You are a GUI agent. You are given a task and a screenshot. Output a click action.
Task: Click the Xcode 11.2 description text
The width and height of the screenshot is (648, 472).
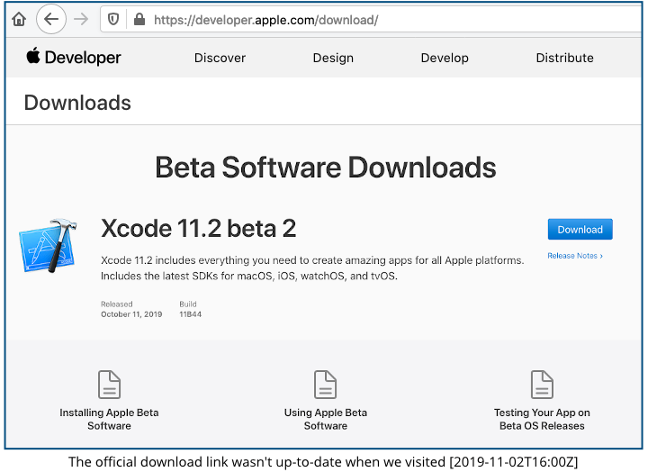pos(312,268)
